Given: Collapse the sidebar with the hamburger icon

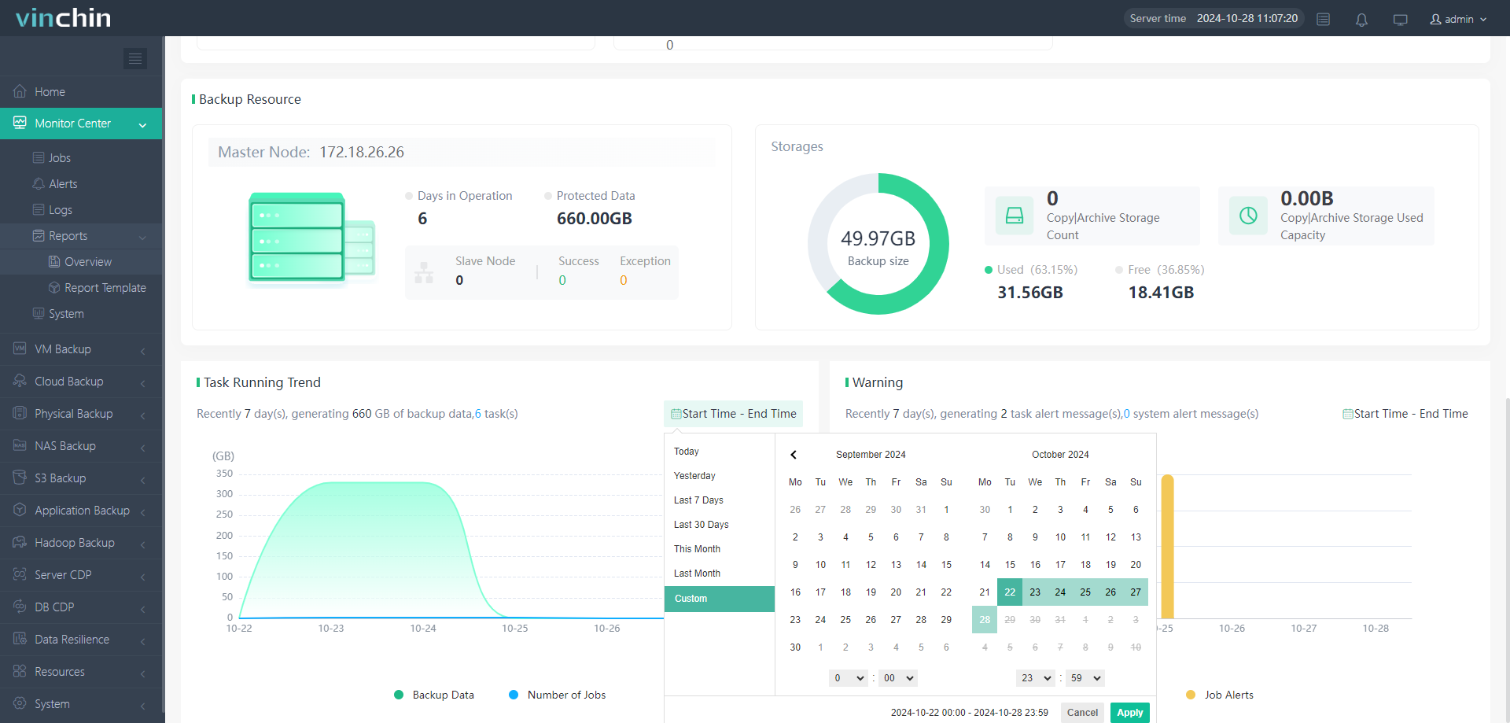Looking at the screenshot, I should tap(134, 58).
